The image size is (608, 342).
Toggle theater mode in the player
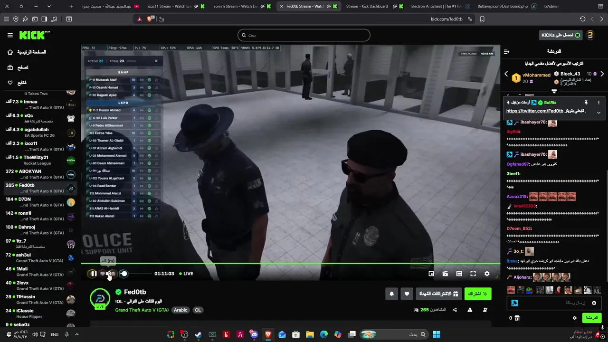(x=459, y=274)
